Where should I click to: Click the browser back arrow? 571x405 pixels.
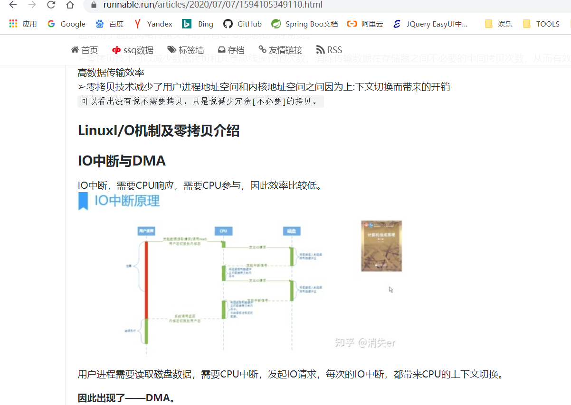tap(13, 5)
